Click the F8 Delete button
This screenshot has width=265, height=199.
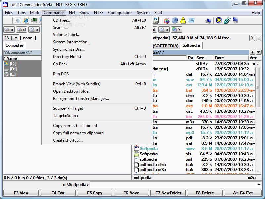(205, 193)
